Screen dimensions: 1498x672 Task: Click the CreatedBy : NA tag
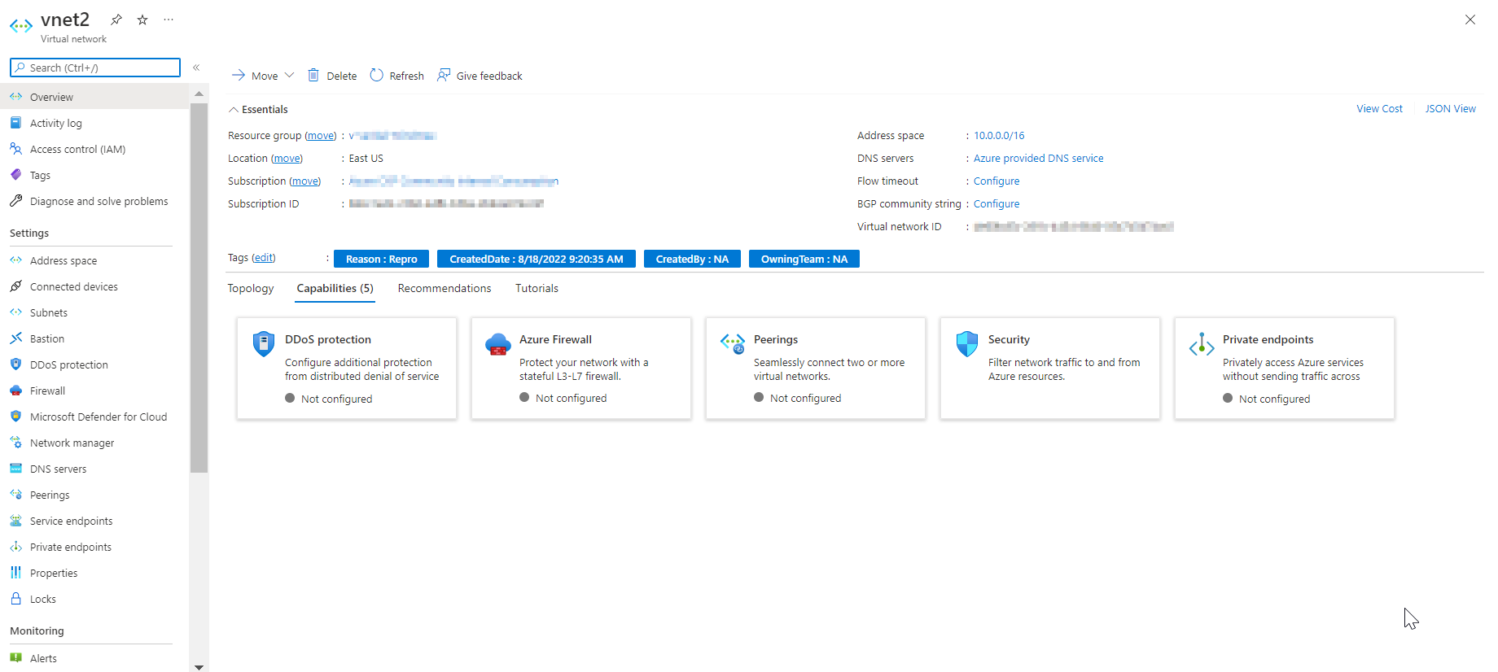[692, 259]
